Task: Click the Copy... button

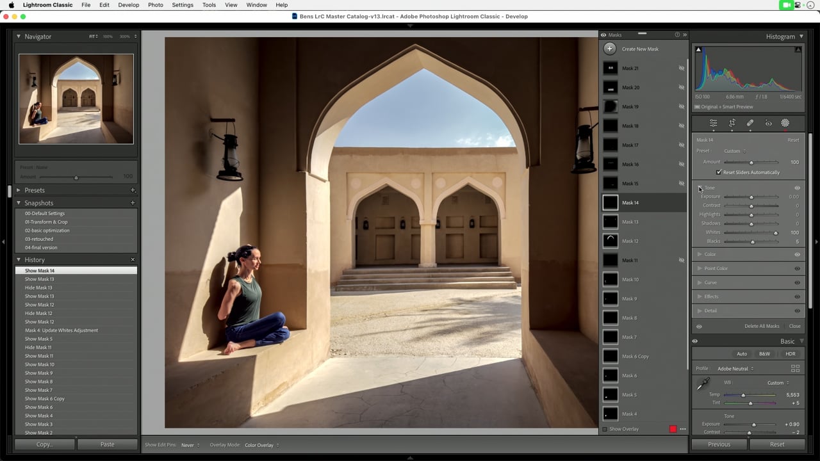Action: tap(44, 444)
